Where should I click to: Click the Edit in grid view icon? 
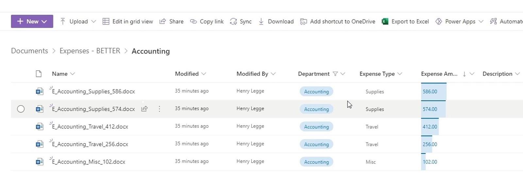[106, 22]
